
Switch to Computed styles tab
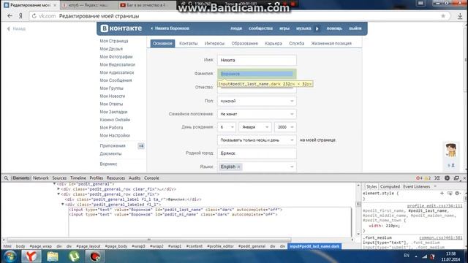390,187
